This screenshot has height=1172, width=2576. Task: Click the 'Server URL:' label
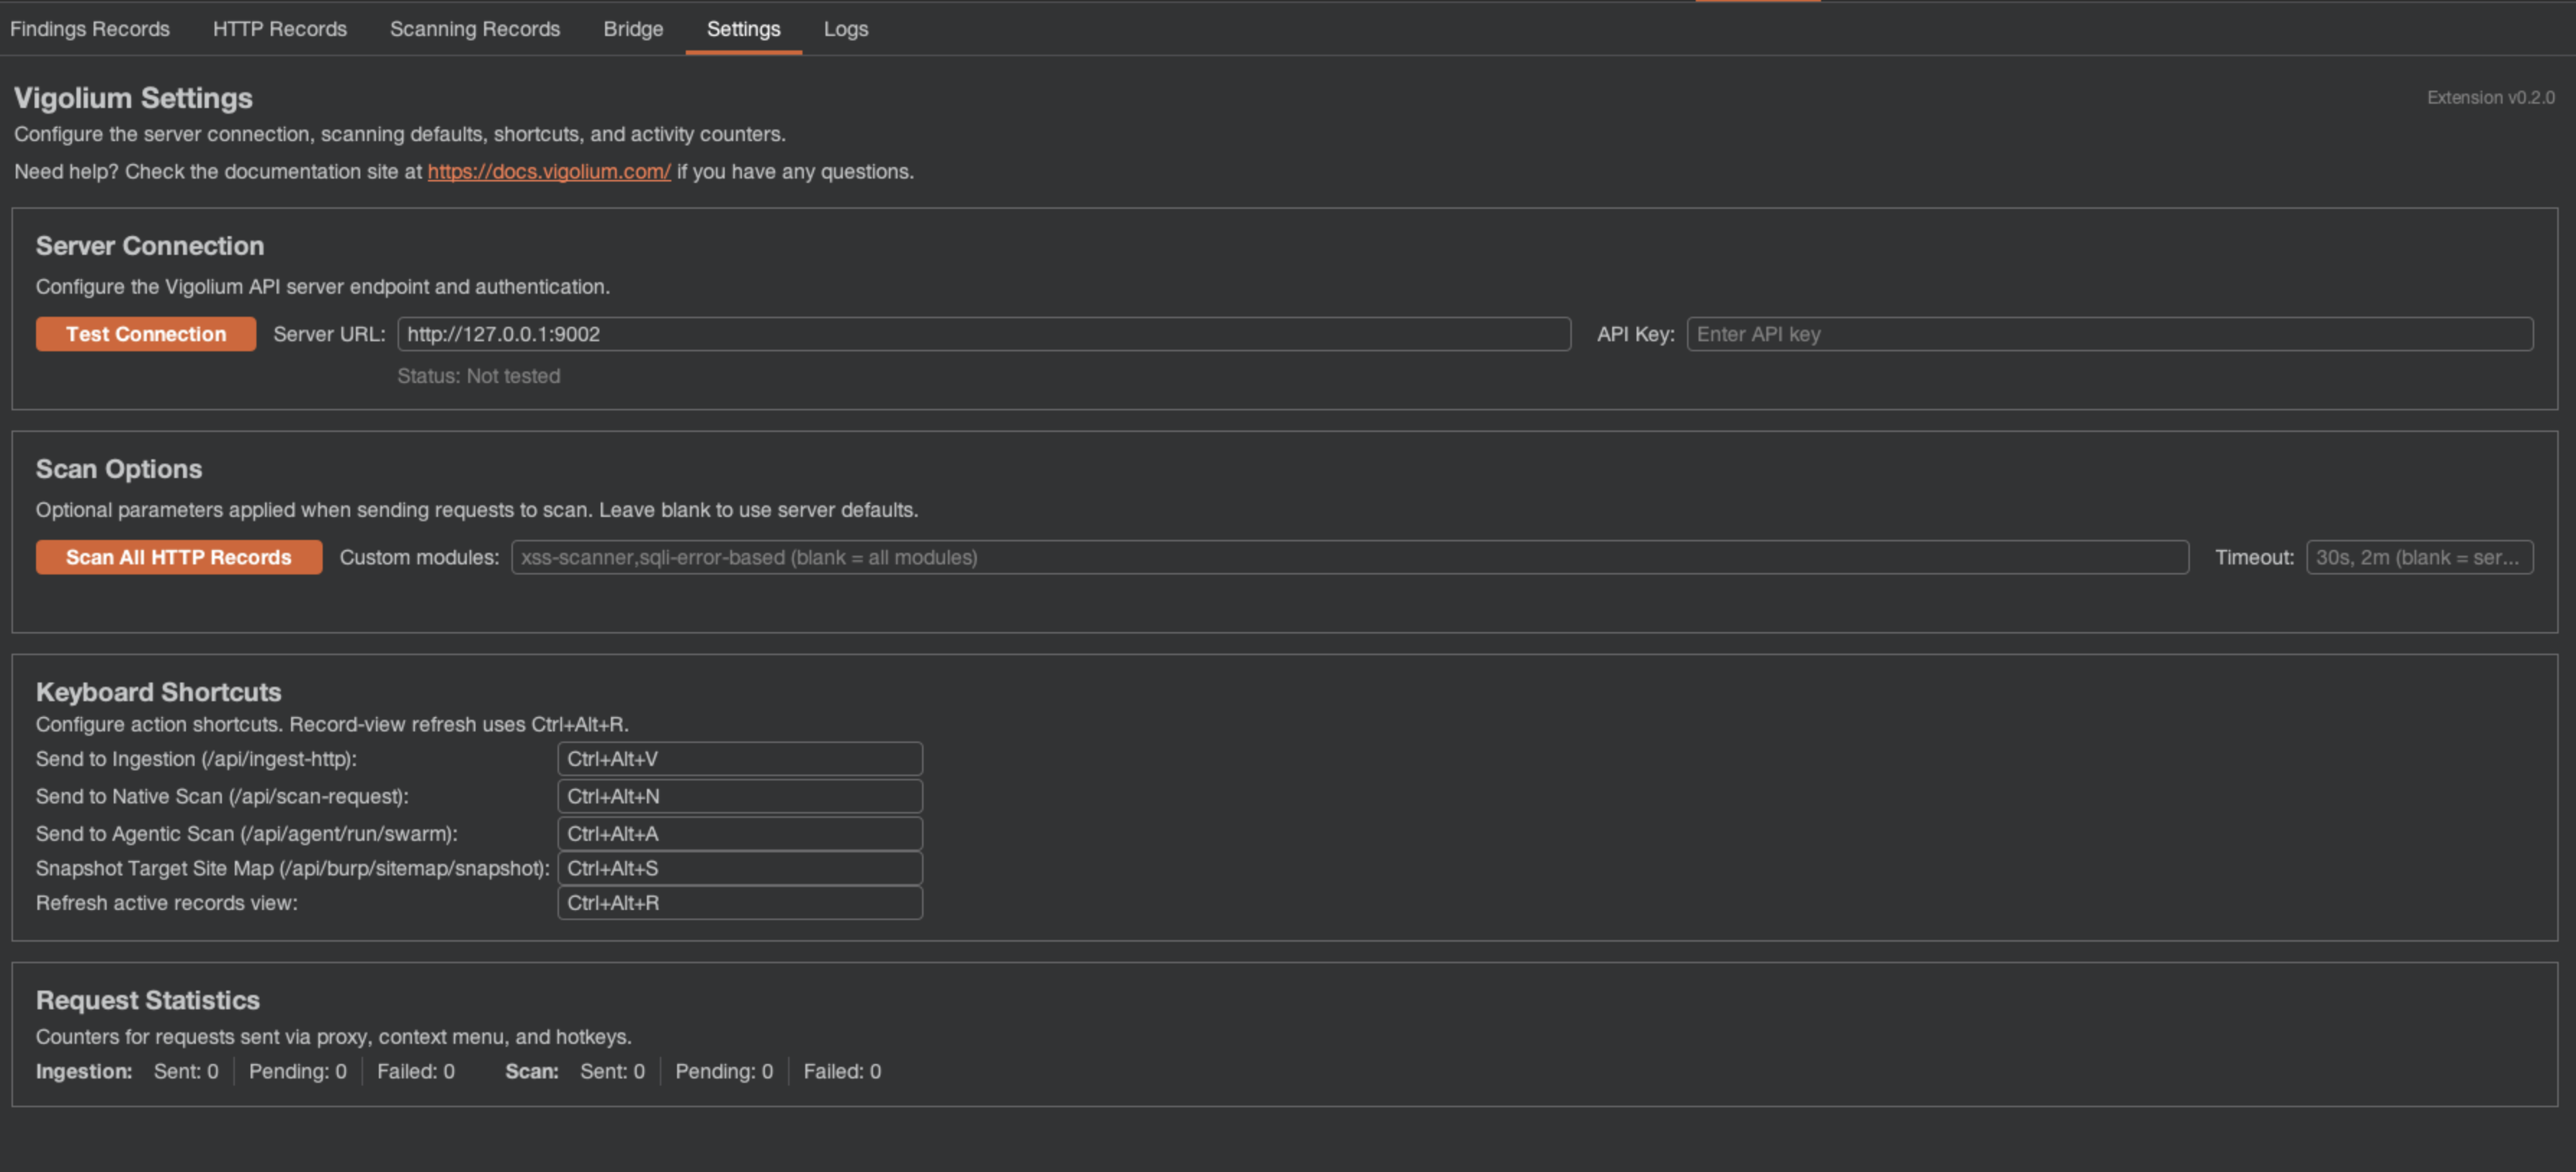329,334
